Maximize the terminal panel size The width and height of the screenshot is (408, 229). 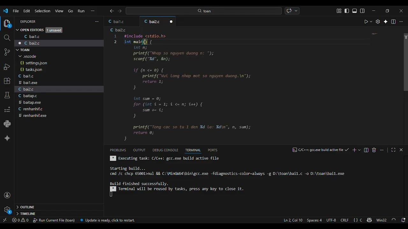tap(393, 150)
